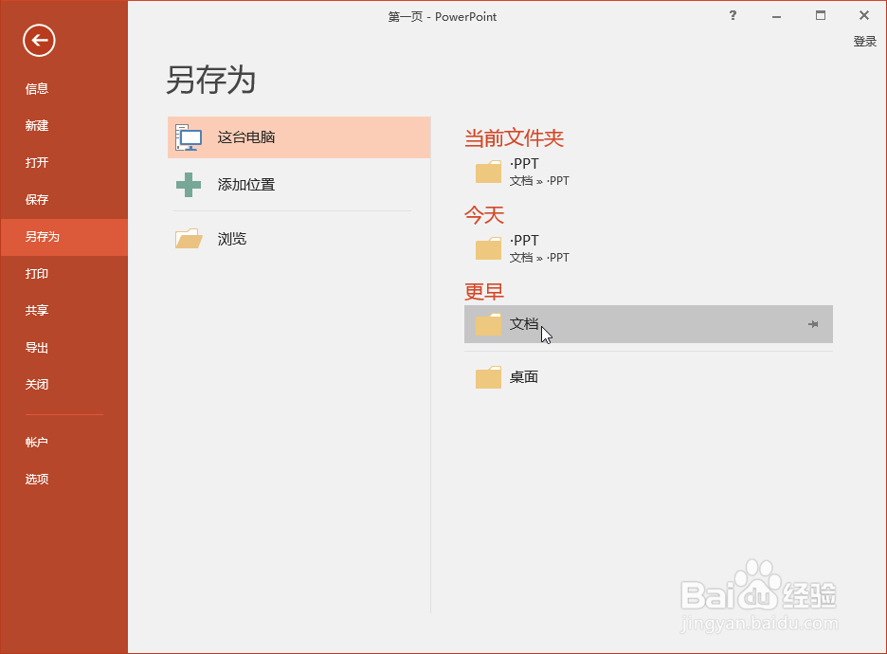Click the green plus Add Location icon
887x654 pixels.
coord(189,185)
